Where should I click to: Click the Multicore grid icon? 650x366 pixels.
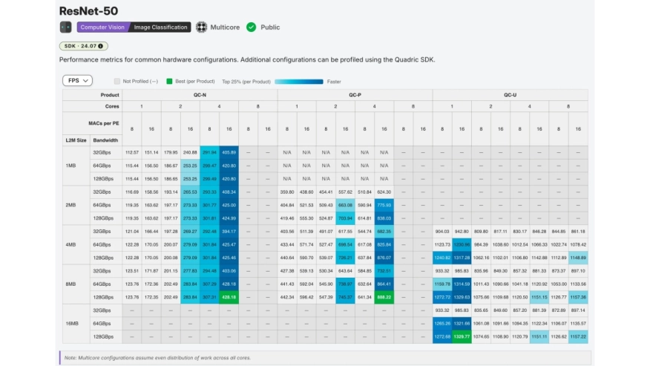[x=202, y=27]
